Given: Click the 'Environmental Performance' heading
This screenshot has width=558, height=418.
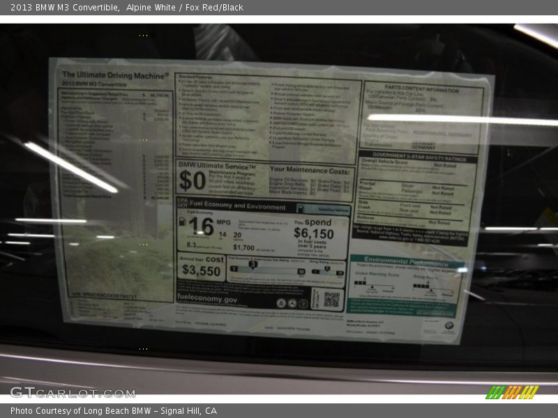Looking at the screenshot, I should tap(406, 262).
